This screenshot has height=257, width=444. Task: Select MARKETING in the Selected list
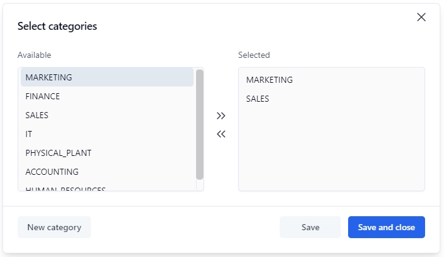pos(269,80)
